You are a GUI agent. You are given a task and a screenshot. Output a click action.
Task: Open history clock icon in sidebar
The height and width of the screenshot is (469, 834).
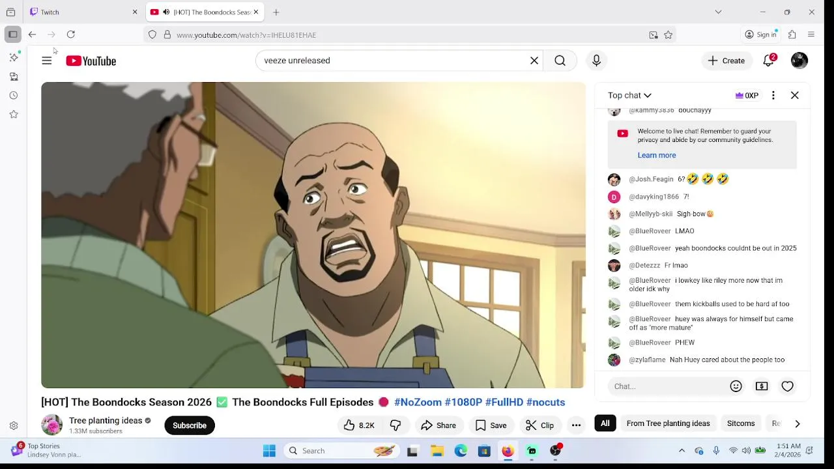(x=14, y=95)
